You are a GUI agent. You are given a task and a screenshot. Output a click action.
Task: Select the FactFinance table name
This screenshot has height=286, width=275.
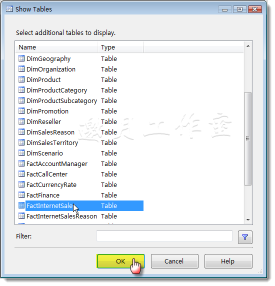[x=43, y=195]
